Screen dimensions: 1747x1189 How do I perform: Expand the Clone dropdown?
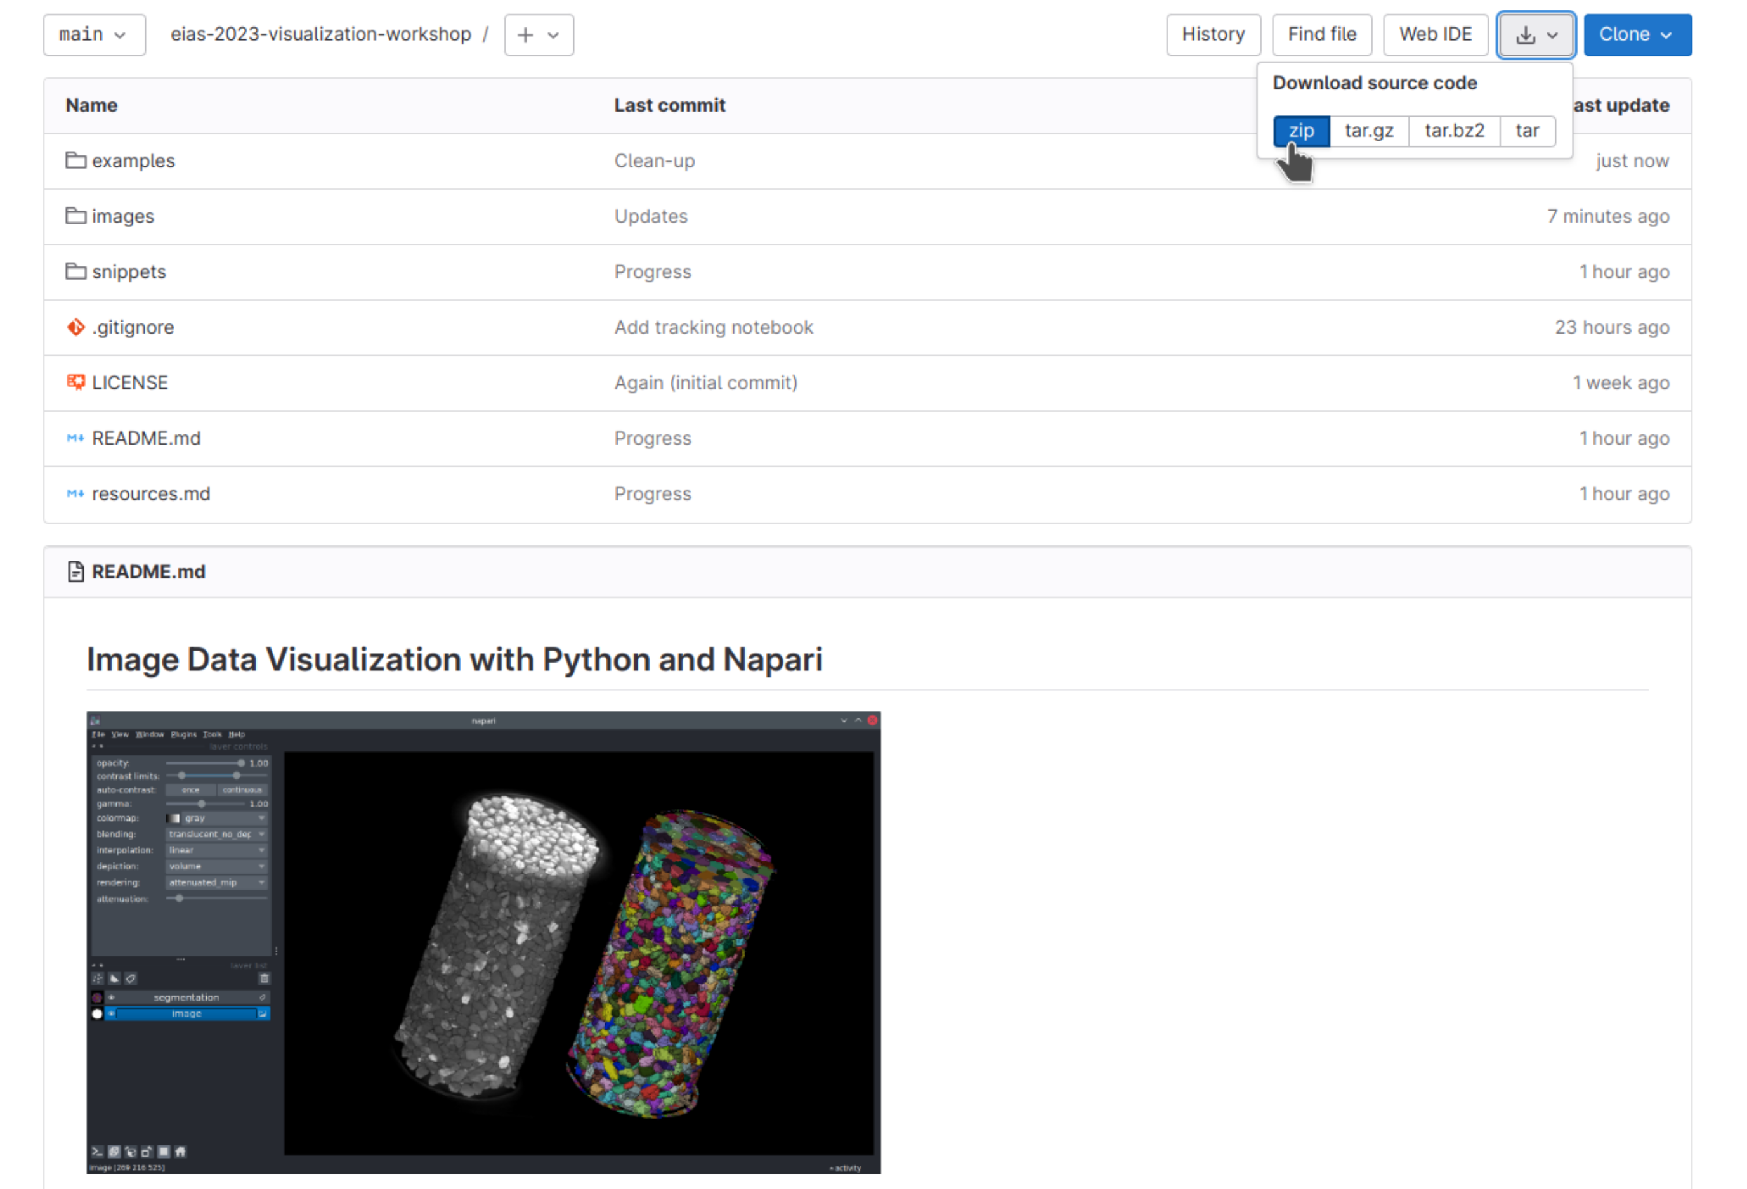(x=1637, y=35)
